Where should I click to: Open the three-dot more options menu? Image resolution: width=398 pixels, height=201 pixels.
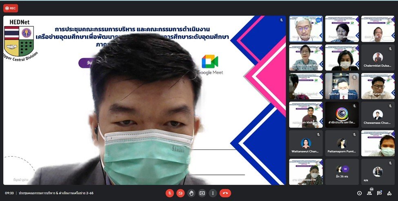tap(212, 193)
